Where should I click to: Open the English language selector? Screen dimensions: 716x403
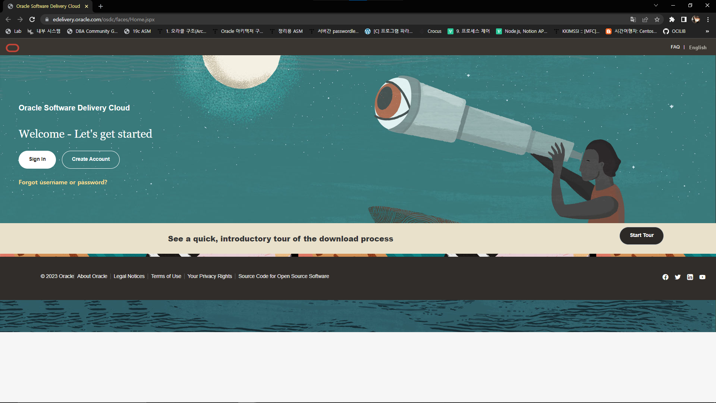(x=697, y=47)
